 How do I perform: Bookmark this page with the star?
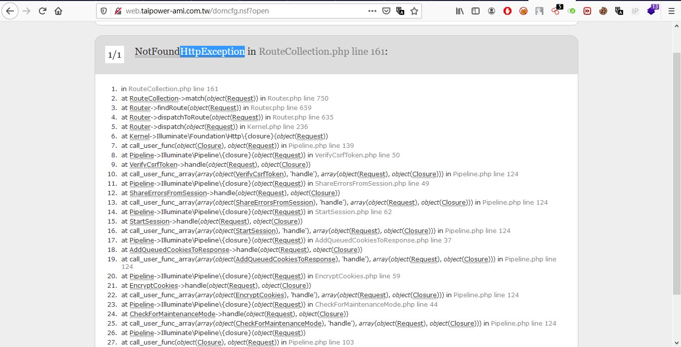click(414, 11)
